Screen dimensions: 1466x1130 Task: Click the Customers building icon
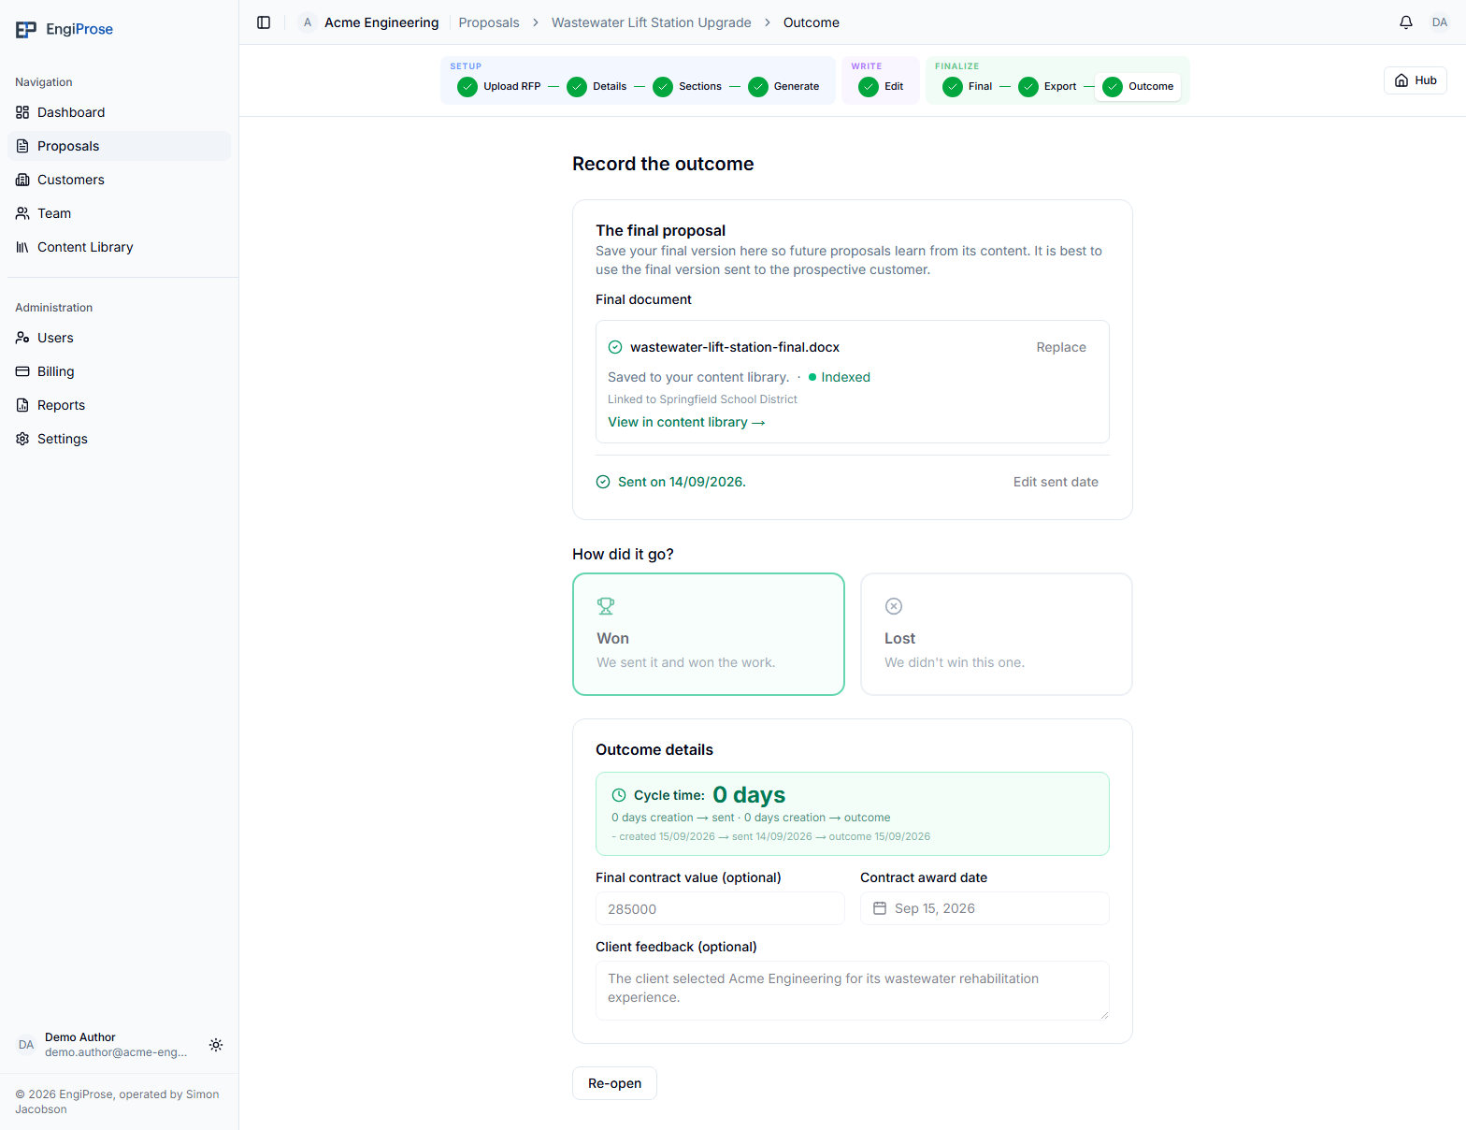tap(22, 180)
